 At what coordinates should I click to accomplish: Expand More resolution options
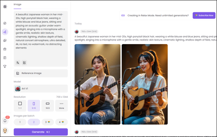[x=62, y=106]
